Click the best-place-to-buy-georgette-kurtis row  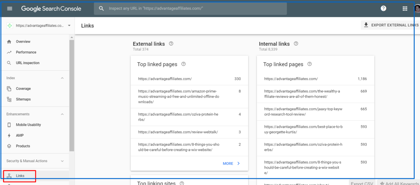(x=315, y=129)
